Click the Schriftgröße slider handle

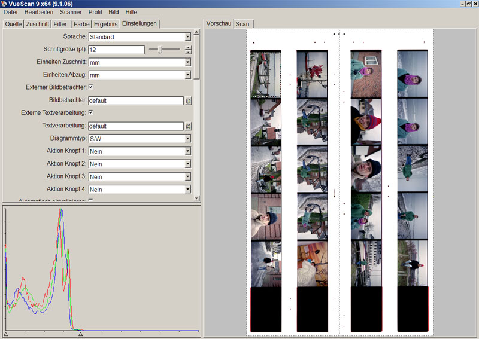(x=160, y=50)
